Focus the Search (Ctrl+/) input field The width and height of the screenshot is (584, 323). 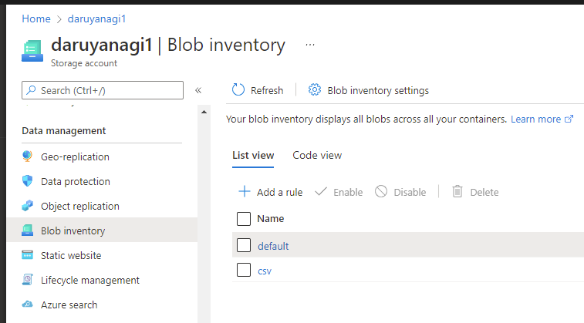[103, 90]
